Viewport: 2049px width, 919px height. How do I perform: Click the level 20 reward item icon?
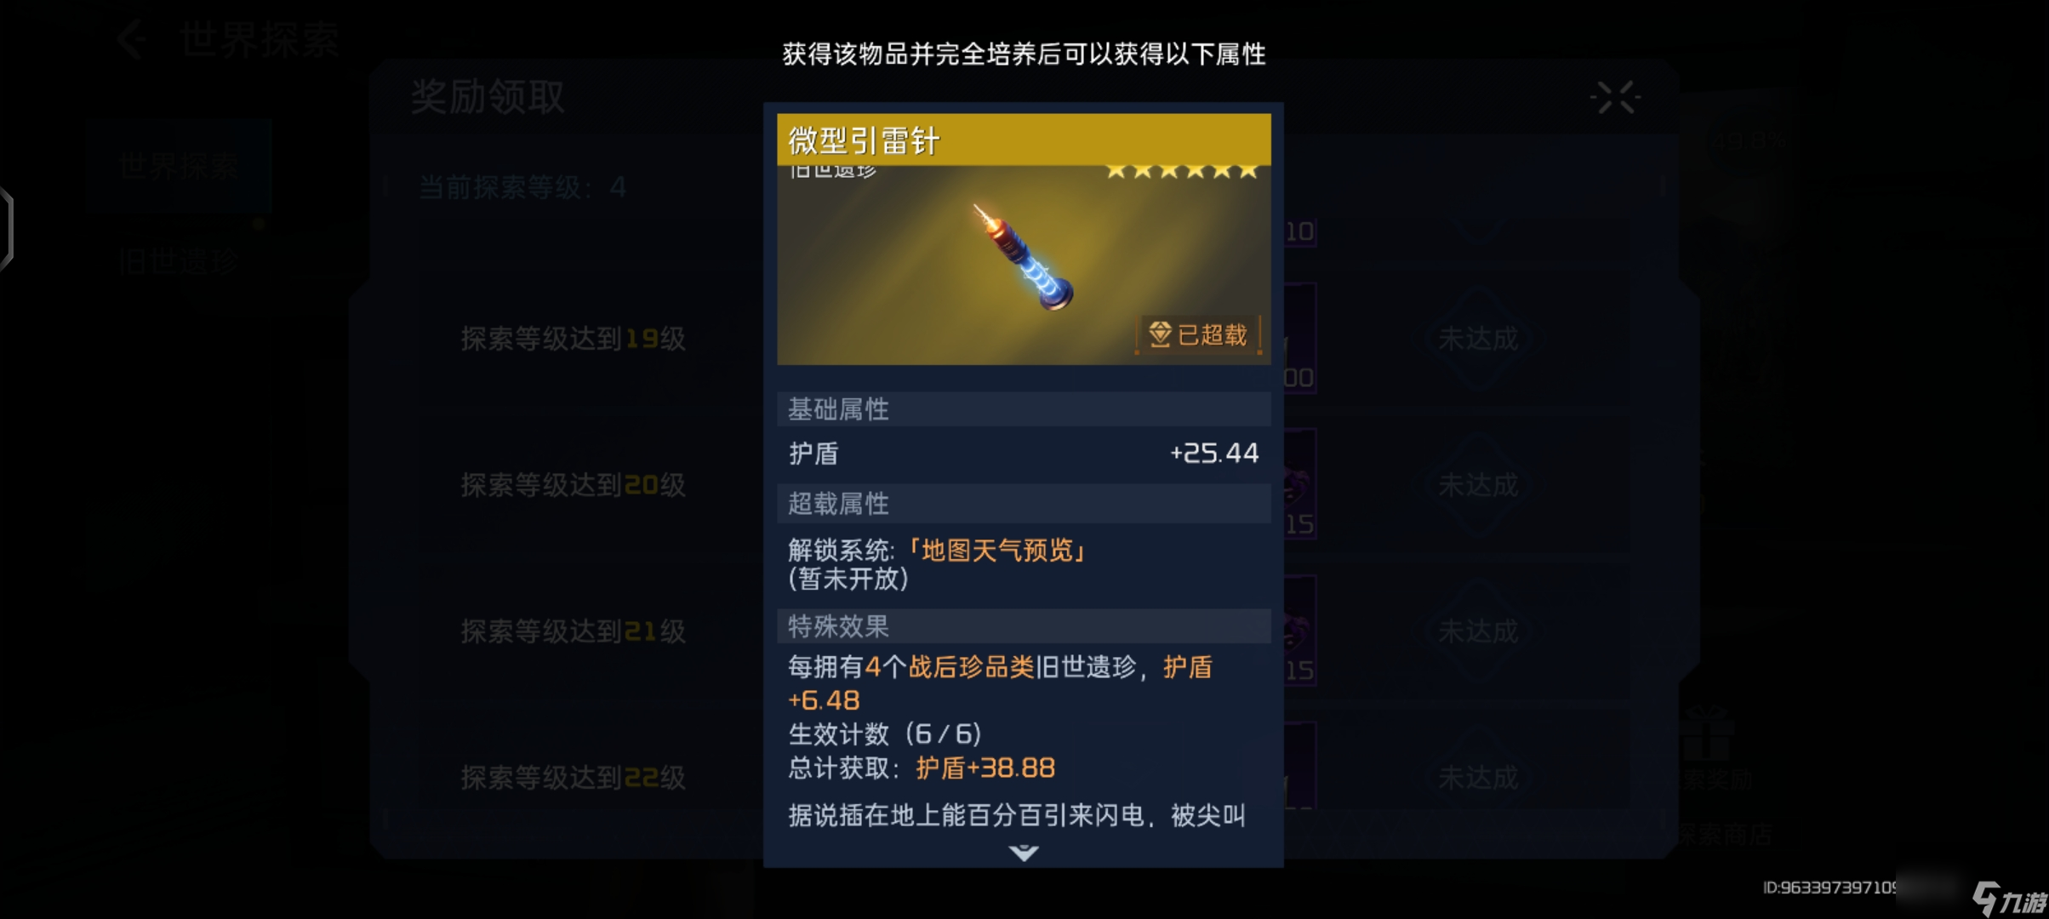[1300, 485]
